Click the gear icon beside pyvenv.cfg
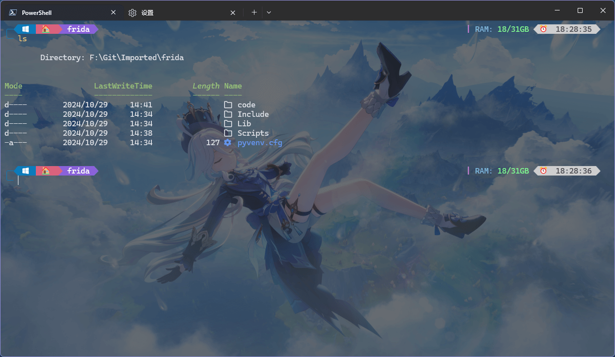The image size is (615, 357). 228,143
